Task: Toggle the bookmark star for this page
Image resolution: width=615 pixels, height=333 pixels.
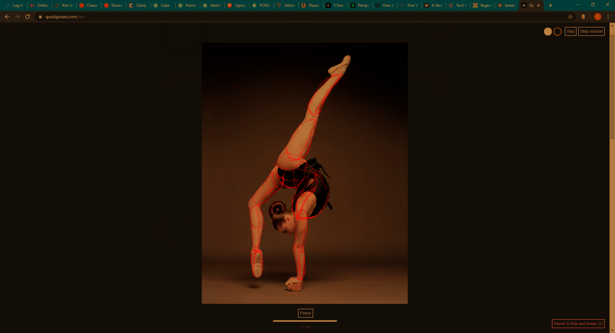Action: [x=571, y=17]
